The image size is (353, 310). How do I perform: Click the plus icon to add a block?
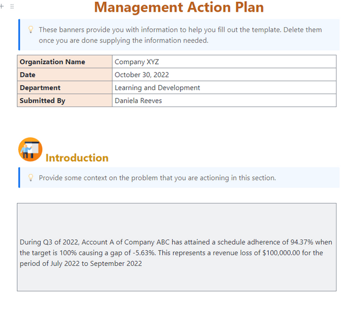(3, 5)
